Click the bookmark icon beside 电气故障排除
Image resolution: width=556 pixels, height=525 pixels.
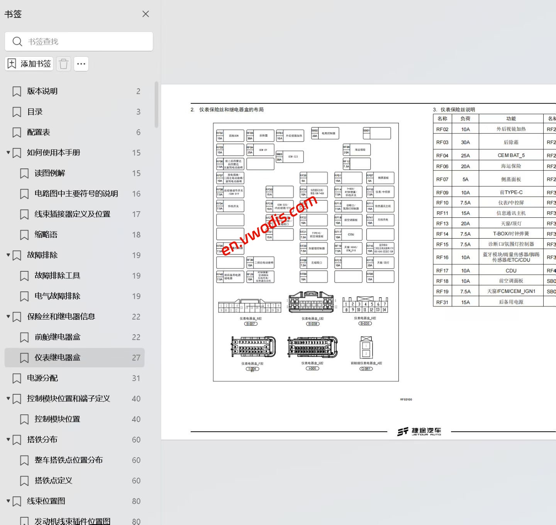(x=24, y=296)
